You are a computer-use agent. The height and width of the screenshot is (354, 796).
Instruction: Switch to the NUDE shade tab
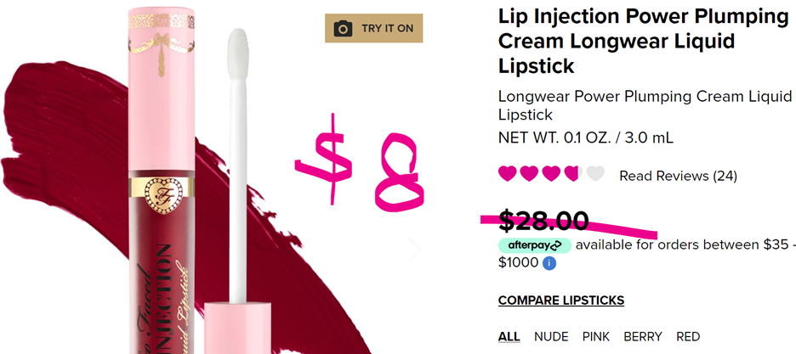point(551,337)
